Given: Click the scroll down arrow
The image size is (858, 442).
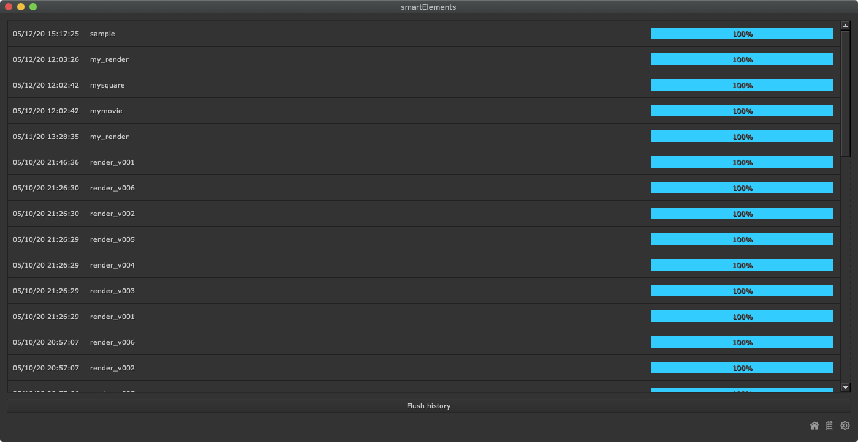Looking at the screenshot, I should coord(846,387).
